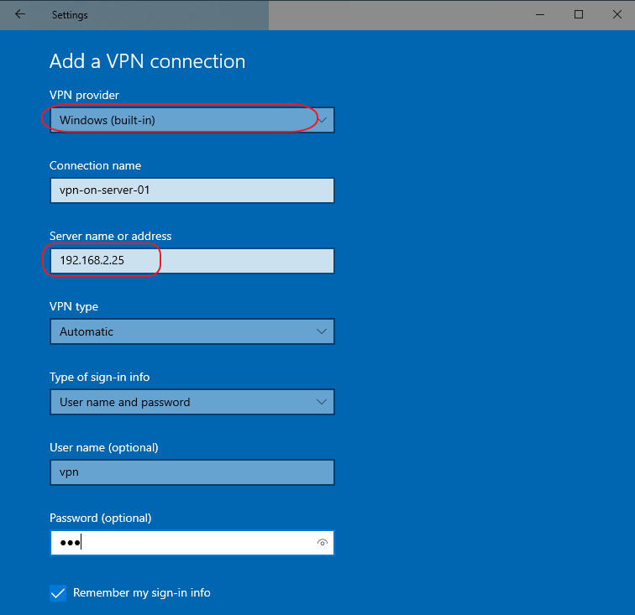The height and width of the screenshot is (615, 635).
Task: Open the Type of sign-in info dropdown
Action: 192,402
